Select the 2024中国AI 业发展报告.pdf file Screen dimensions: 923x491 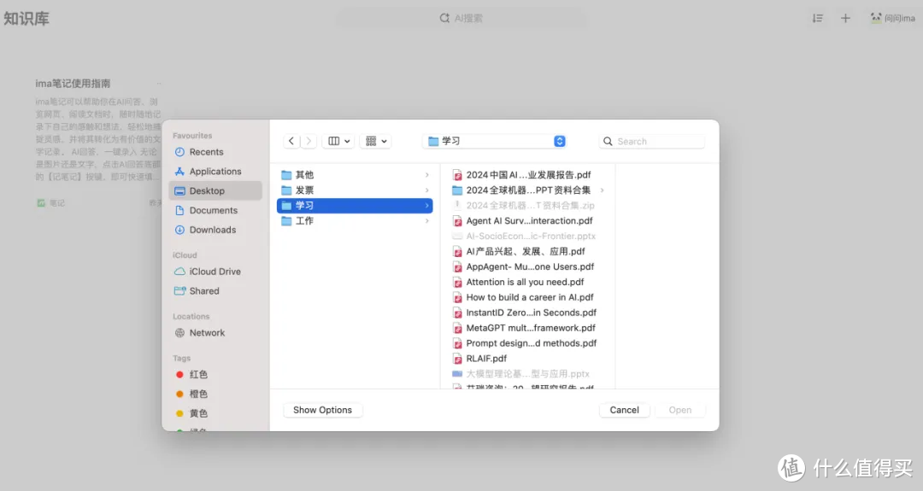click(528, 175)
